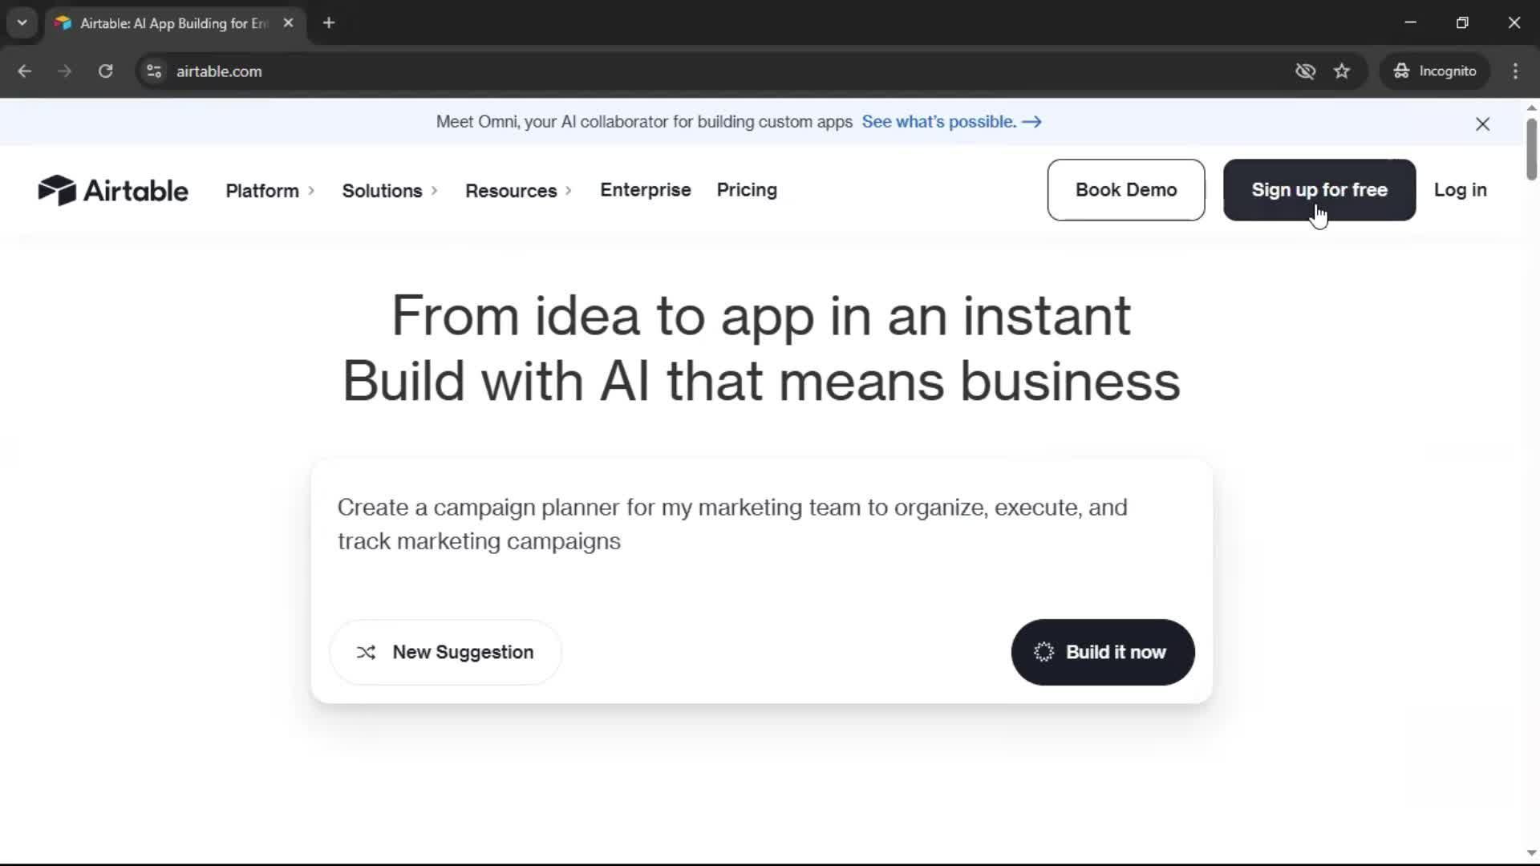Open Chrome three-dot menu
Viewport: 1540px width, 866px height.
point(1515,71)
